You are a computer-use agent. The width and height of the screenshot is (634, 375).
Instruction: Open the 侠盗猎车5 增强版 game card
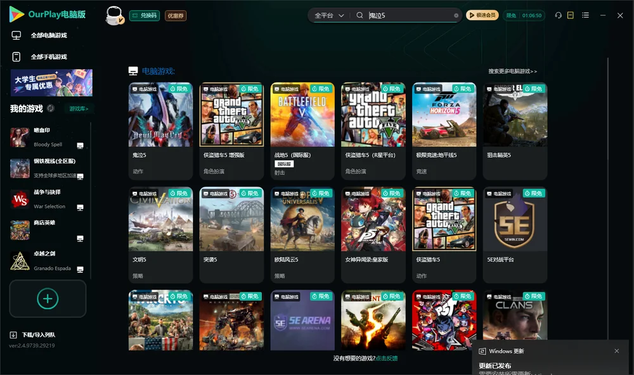231,131
